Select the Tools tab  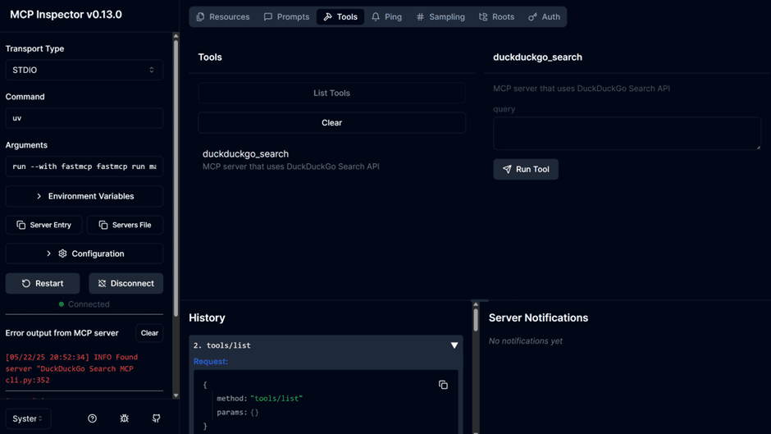340,16
